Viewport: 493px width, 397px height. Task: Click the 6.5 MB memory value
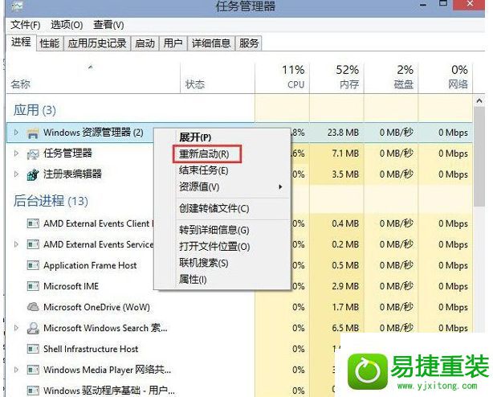coord(345,328)
